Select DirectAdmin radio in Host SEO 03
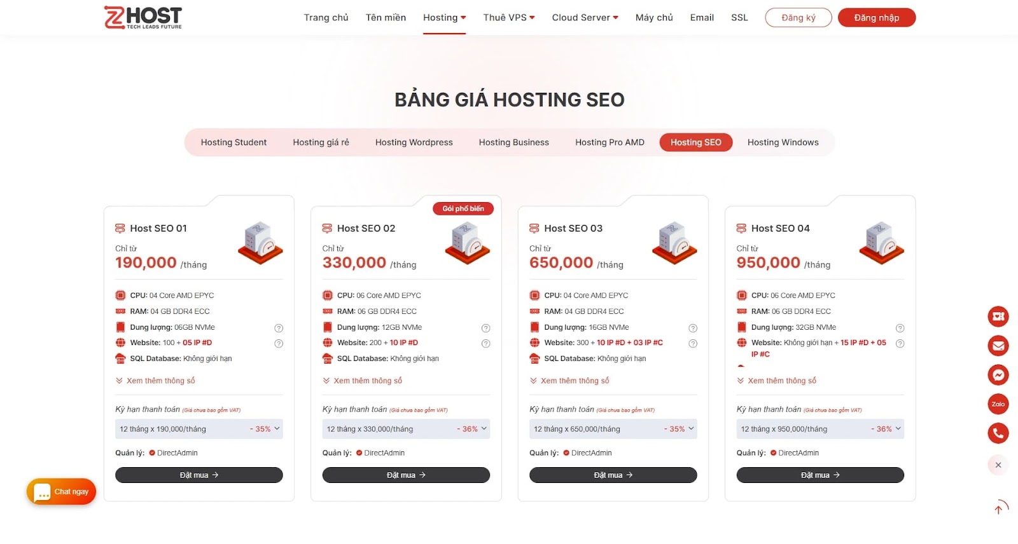The width and height of the screenshot is (1018, 544). pos(566,453)
